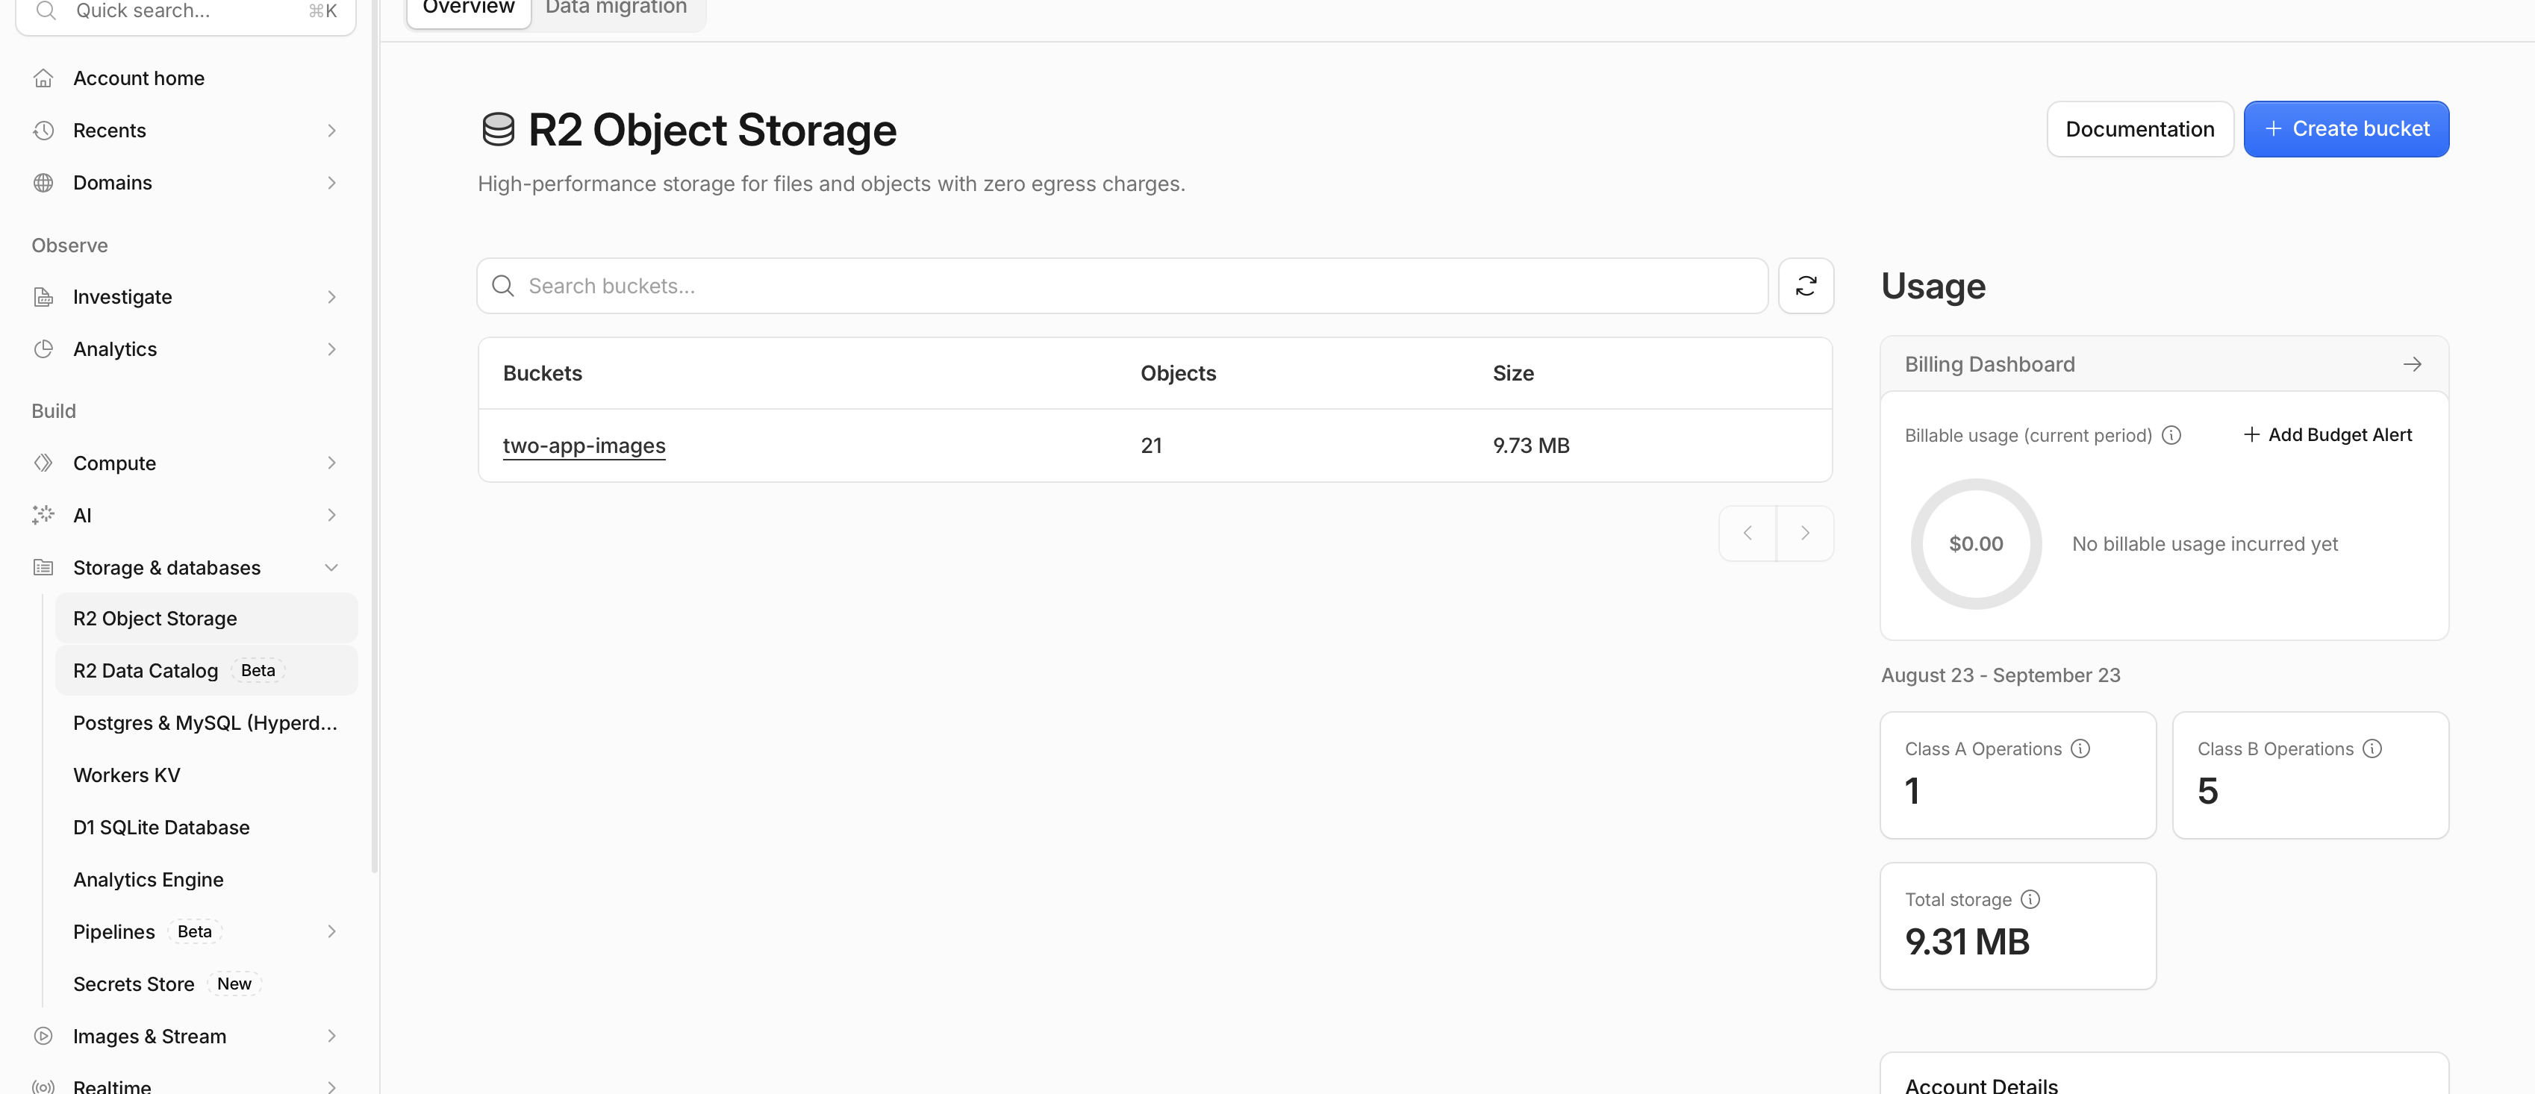Click the Recents clock icon
The image size is (2535, 1094).
click(43, 131)
